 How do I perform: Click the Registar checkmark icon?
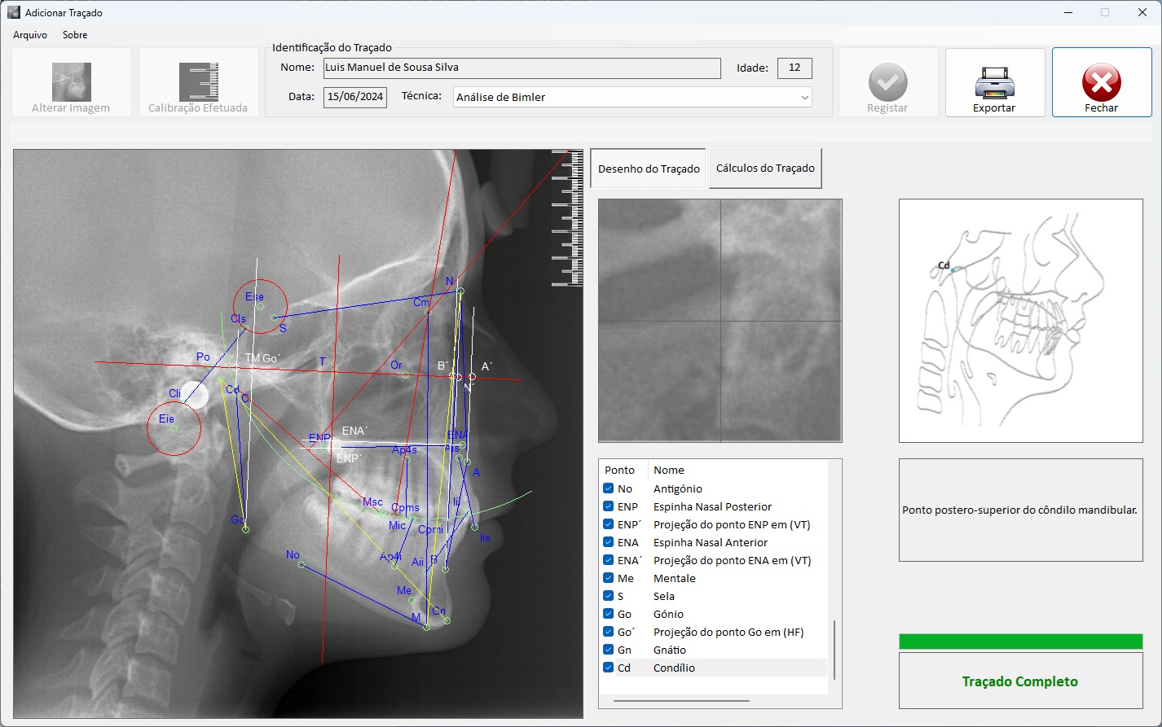[x=887, y=81]
